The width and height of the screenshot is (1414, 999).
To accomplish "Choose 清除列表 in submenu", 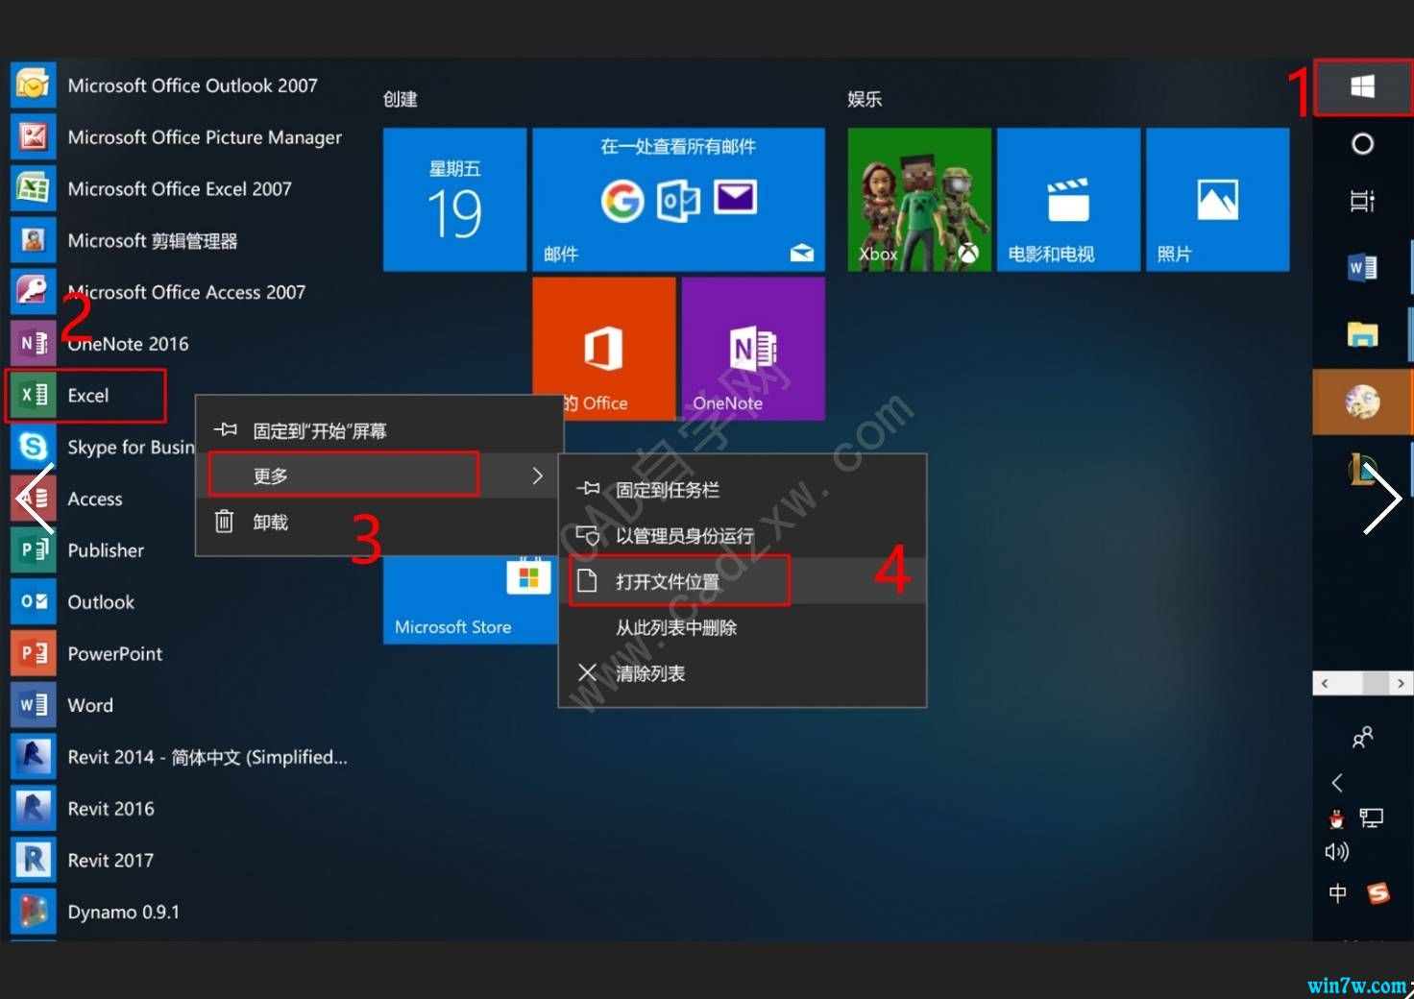I will click(x=742, y=673).
